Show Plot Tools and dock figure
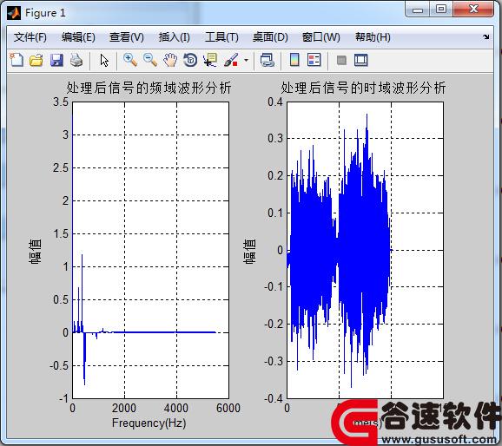The width and height of the screenshot is (502, 446). click(361, 60)
